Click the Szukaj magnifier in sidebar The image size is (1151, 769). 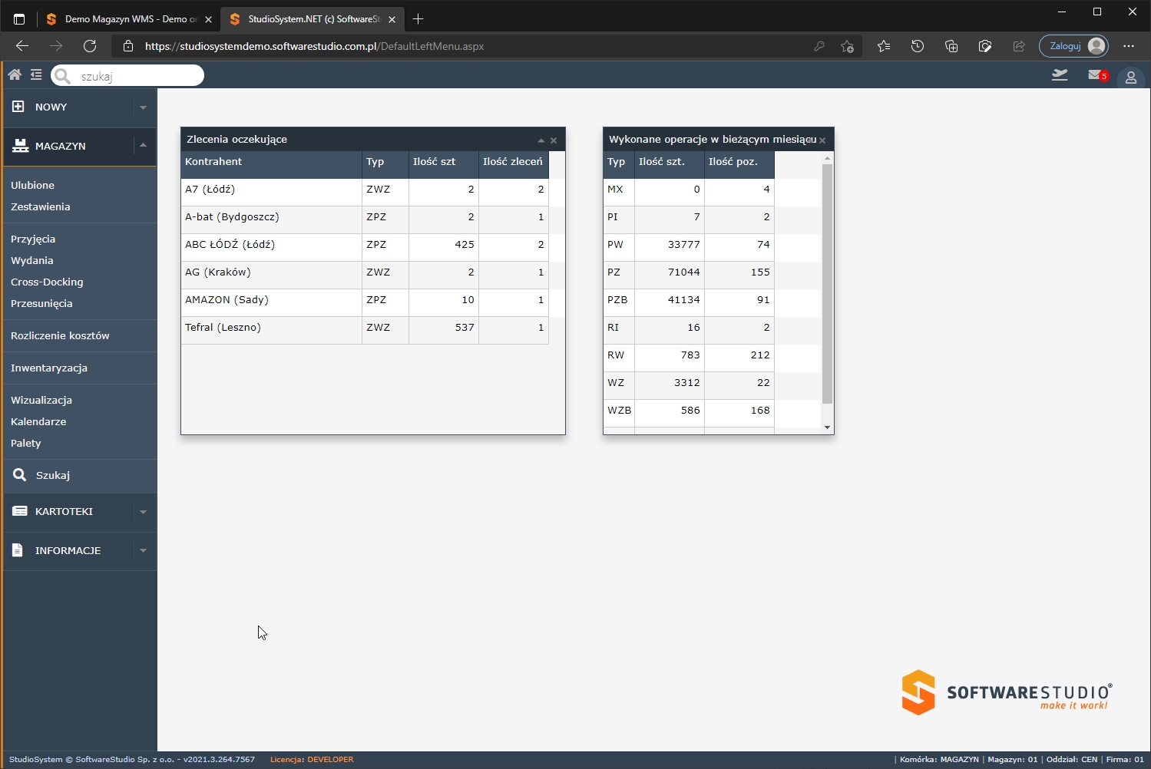(x=20, y=475)
